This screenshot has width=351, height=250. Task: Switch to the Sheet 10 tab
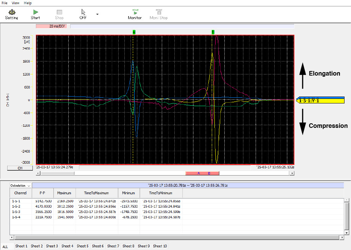point(160,246)
